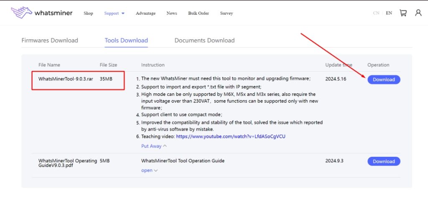Expand Operation Guide details with open
Image resolution: width=428 pixels, height=204 pixels.
pyautogui.click(x=149, y=170)
